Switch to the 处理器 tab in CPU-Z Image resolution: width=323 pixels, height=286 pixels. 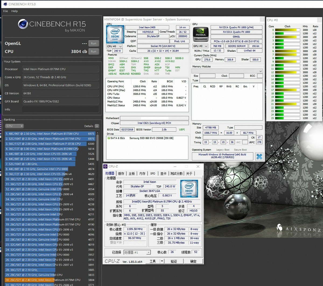110,174
